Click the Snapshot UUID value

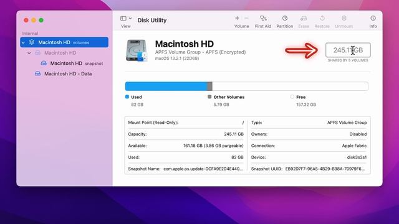[x=325, y=169]
